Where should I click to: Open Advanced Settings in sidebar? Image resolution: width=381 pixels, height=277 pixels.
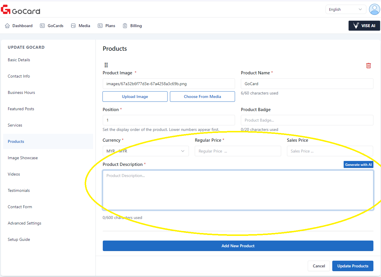25,223
